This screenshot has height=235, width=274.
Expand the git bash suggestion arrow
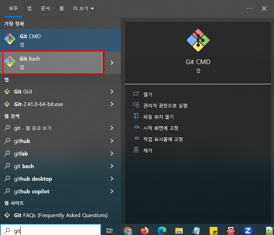coord(112,166)
